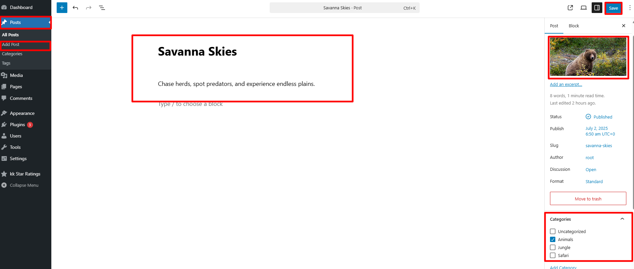Add an excerpt link
Viewport: 634px width, 269px height.
click(x=566, y=84)
